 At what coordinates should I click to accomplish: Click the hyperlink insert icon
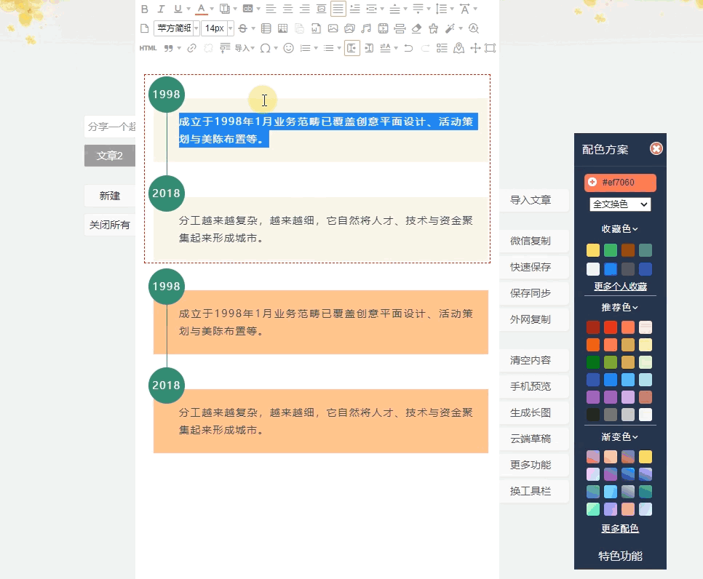192,48
